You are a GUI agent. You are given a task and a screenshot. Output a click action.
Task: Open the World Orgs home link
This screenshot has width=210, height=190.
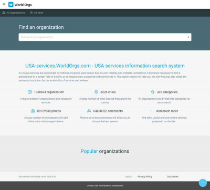[20, 5]
